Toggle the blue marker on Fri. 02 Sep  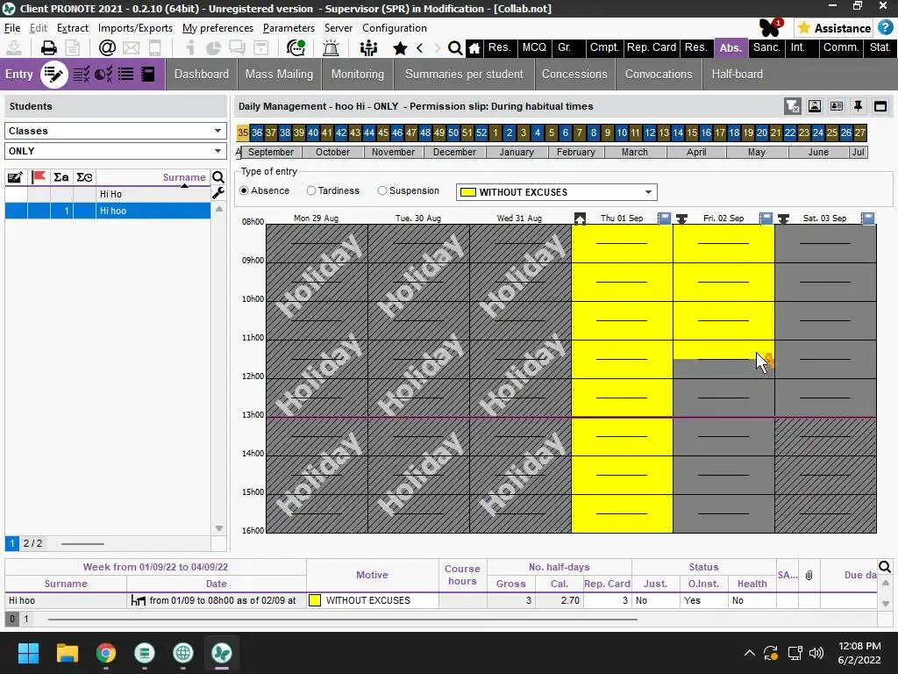[766, 218]
